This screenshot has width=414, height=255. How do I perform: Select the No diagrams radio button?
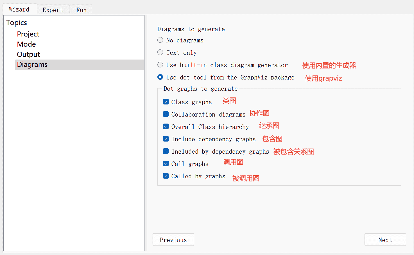(160, 40)
